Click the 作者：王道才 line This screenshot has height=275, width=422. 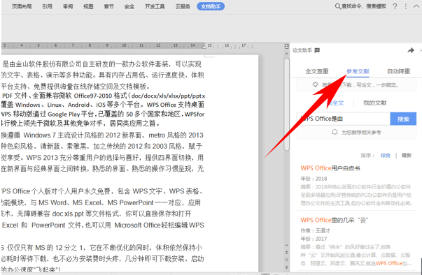point(316,231)
